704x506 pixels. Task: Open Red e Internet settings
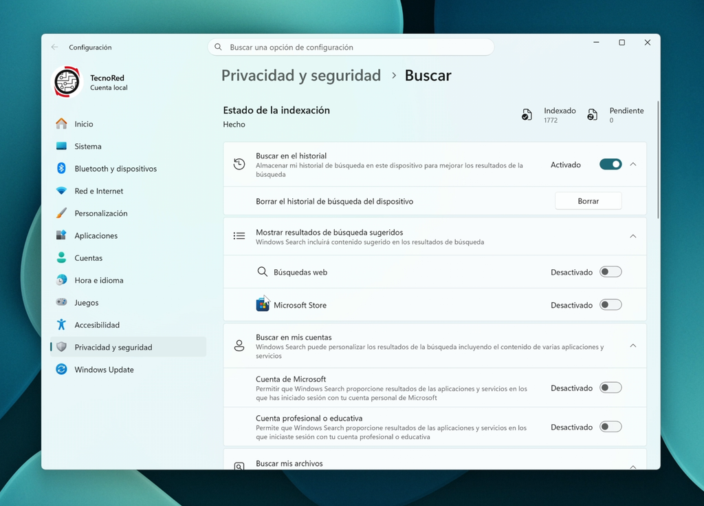[128, 191]
